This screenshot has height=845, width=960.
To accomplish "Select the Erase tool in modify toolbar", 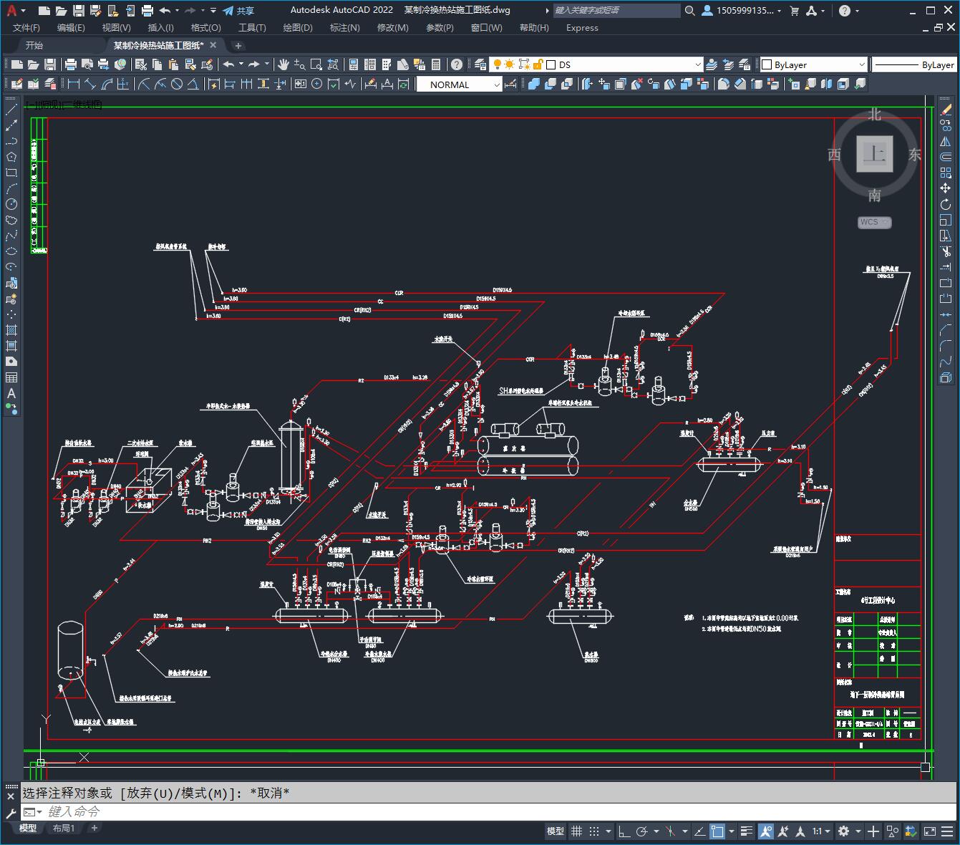I will [x=946, y=110].
